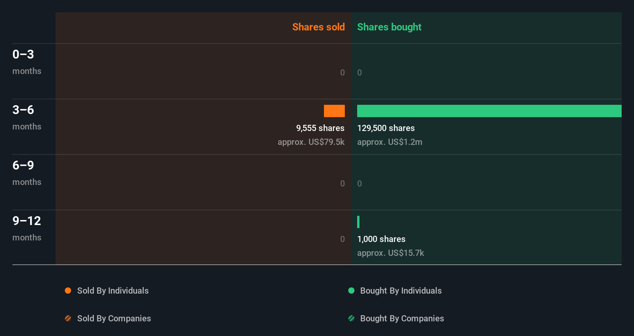This screenshot has height=336, width=634.
Task: Click the green 3–6 months shares bought bar
Action: [489, 111]
